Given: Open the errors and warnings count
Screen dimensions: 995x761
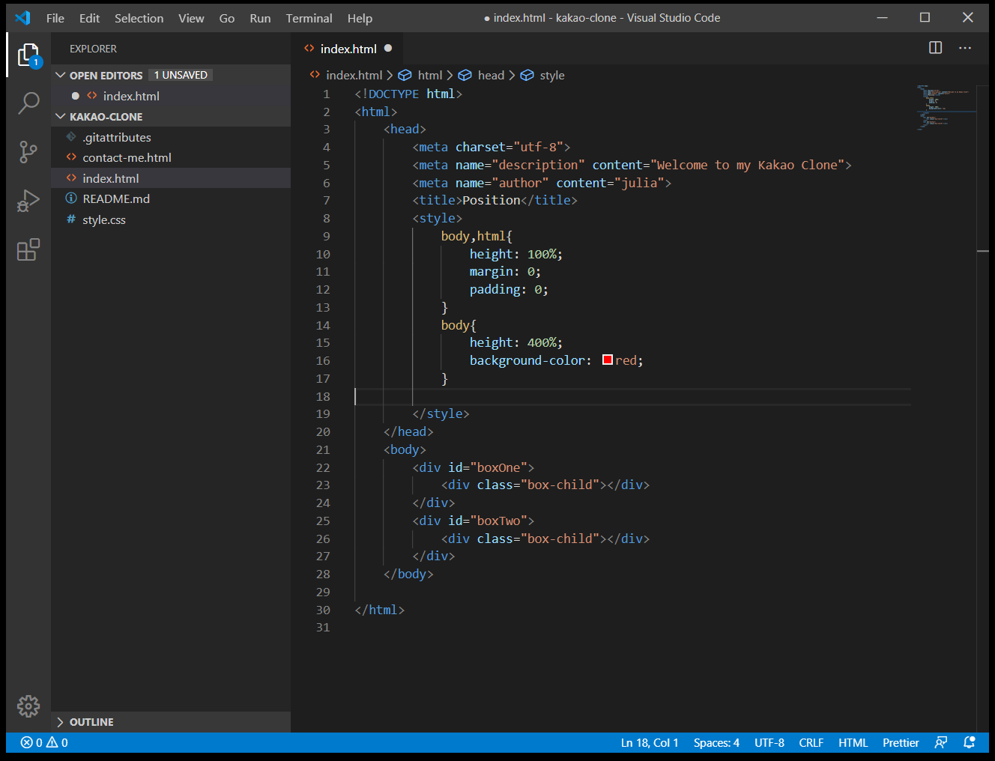Looking at the screenshot, I should [44, 742].
